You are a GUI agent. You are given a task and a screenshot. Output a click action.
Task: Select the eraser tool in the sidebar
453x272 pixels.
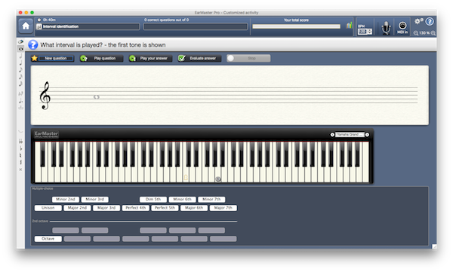point(21,42)
